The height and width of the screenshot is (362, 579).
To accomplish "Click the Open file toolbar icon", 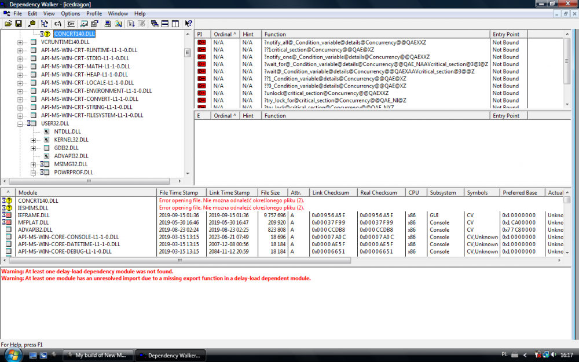I will tap(8, 24).
